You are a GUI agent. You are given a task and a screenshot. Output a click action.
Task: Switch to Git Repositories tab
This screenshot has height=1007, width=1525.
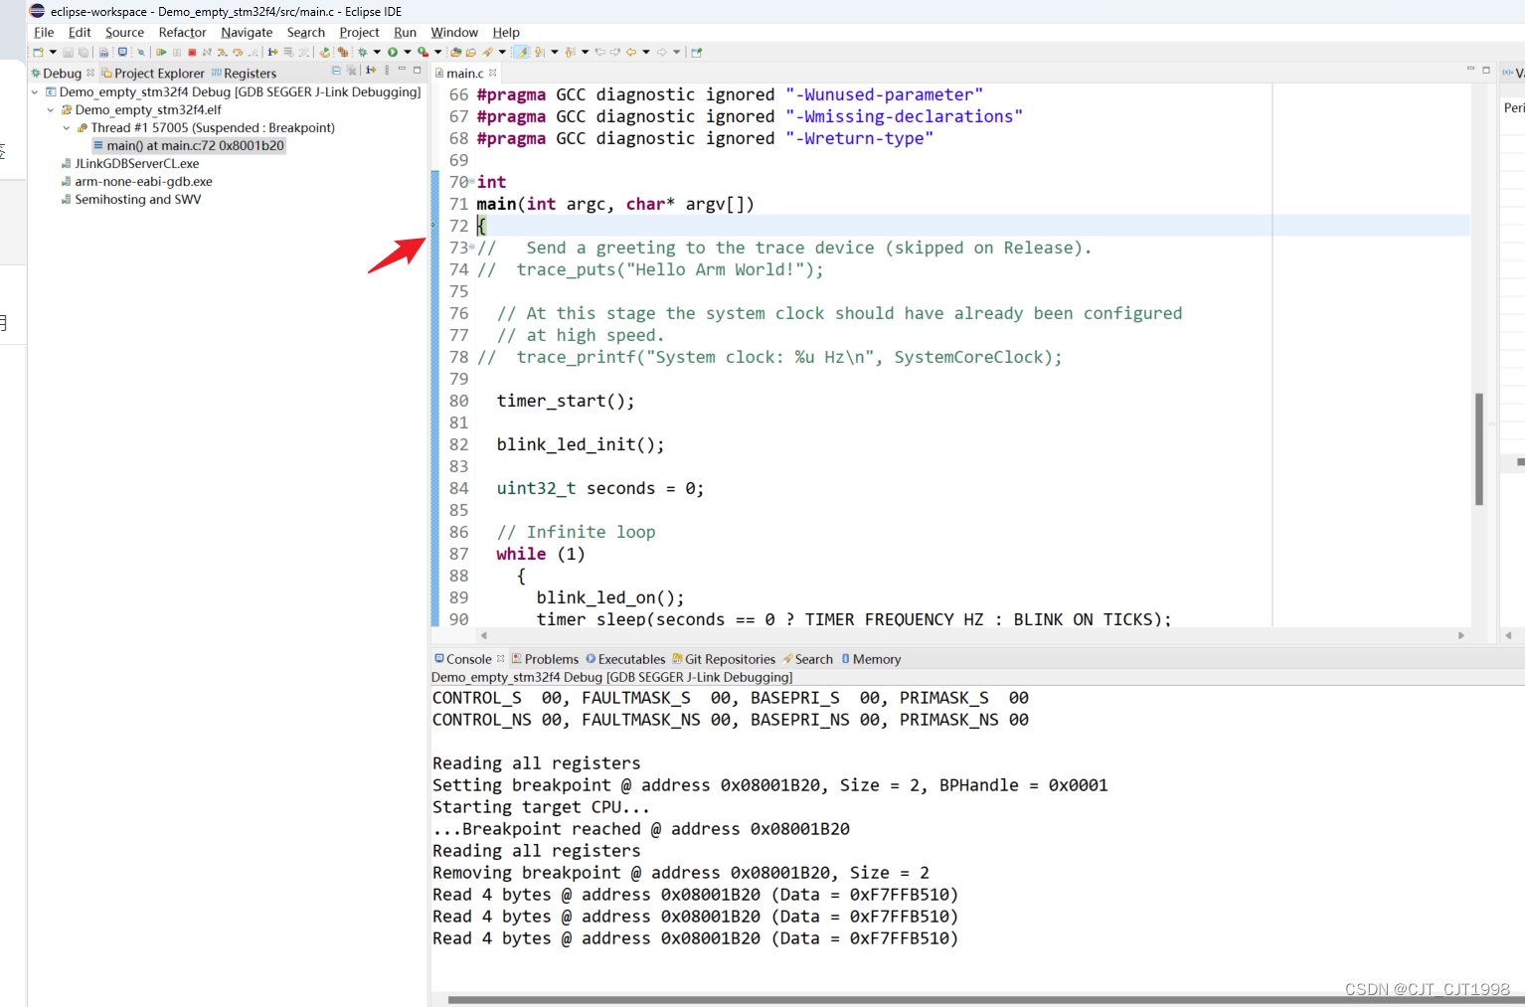[724, 659]
